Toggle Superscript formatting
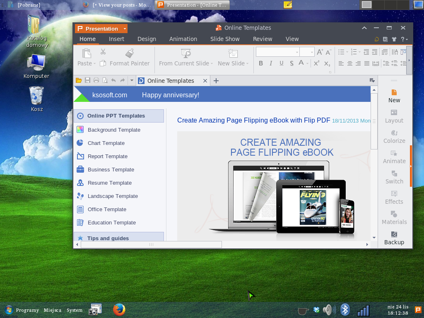424x318 pixels. tap(317, 63)
